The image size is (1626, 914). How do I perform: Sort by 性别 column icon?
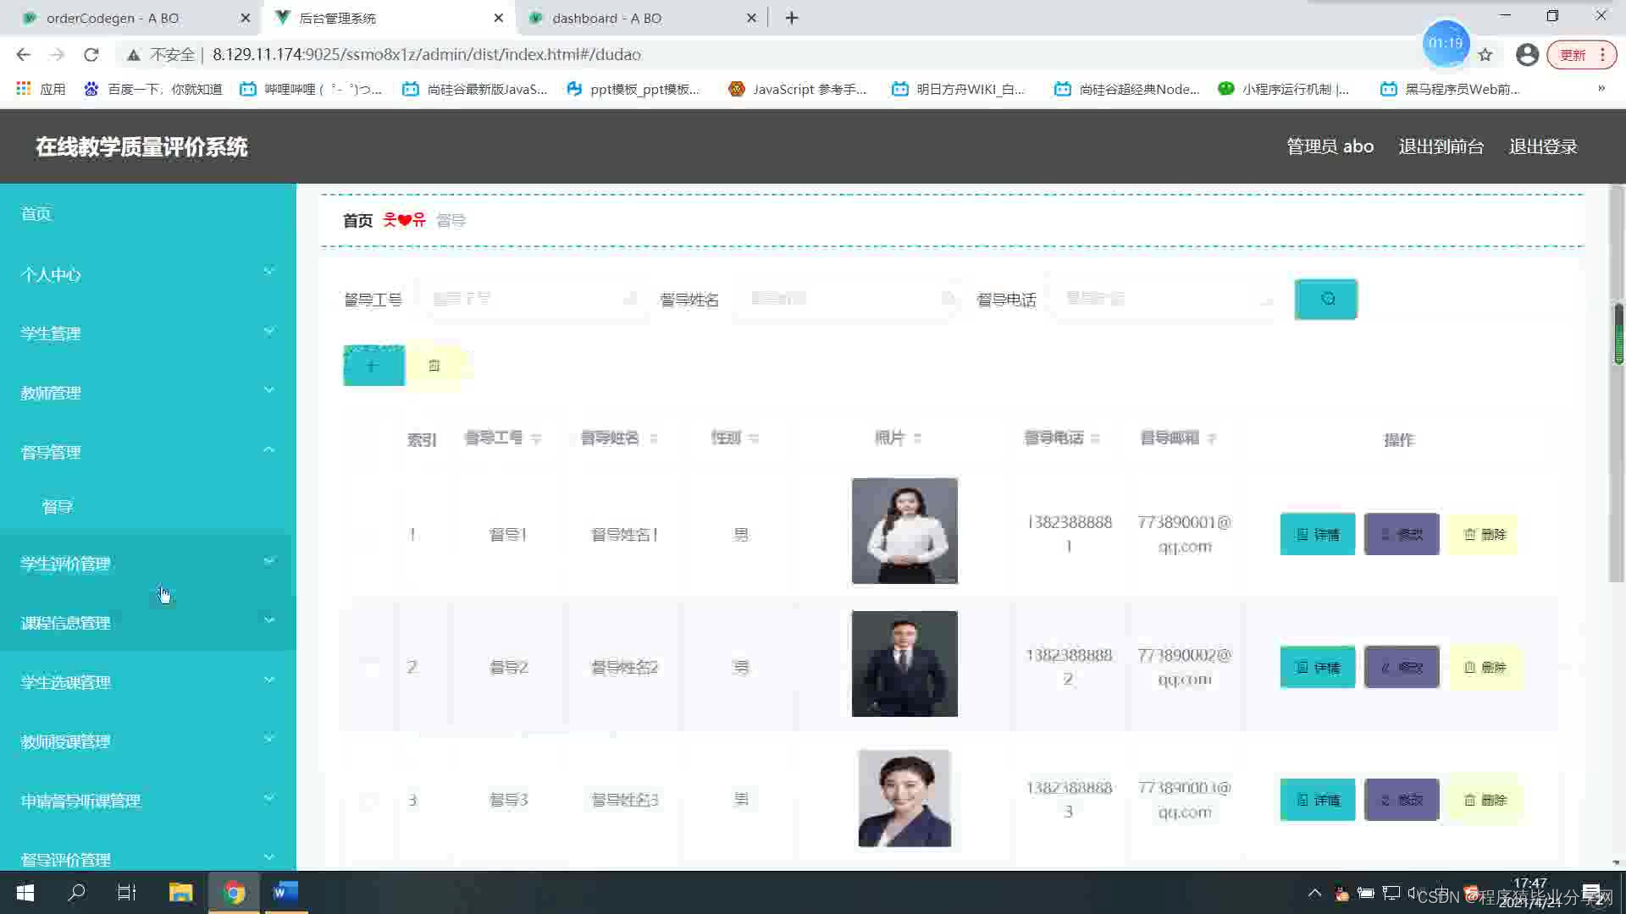click(x=754, y=438)
